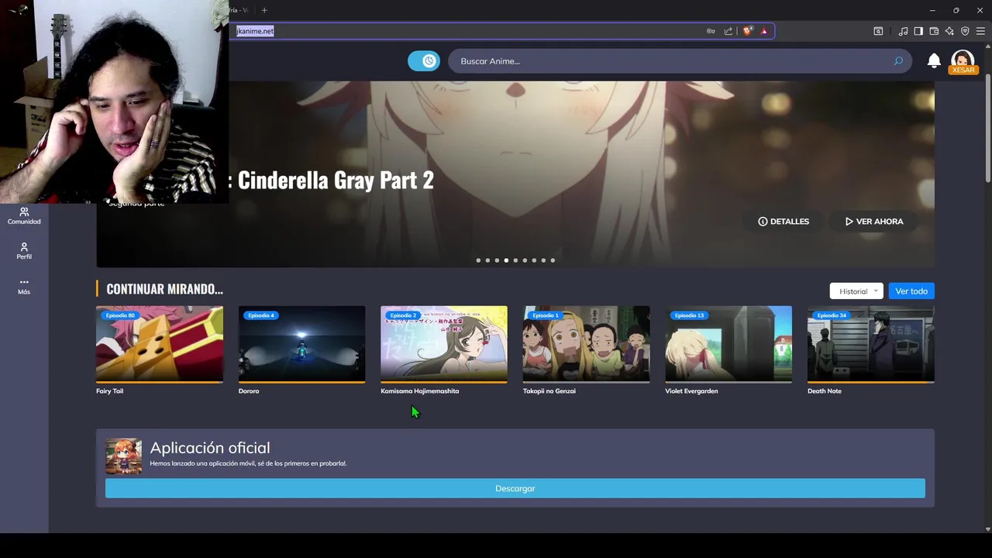Click the Aplicación oficial heading
This screenshot has height=558, width=992.
tap(210, 448)
